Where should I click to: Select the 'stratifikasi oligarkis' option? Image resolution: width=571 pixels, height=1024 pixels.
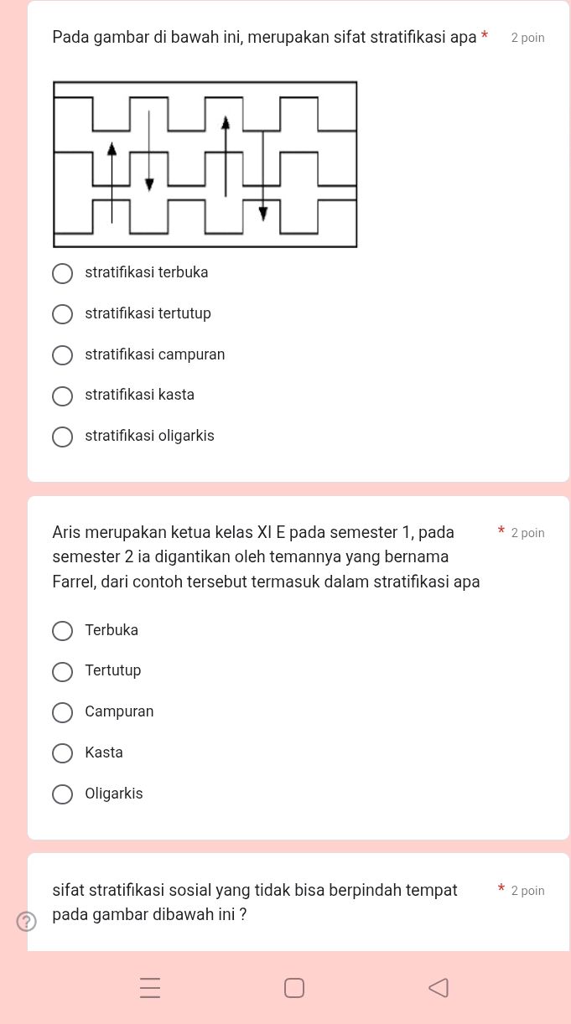coord(62,437)
